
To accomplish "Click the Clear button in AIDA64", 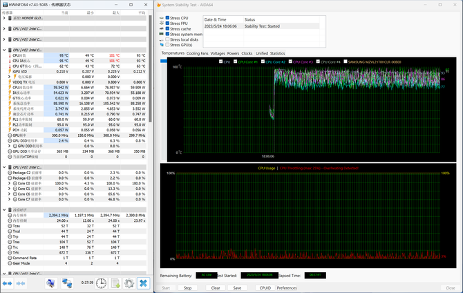I will pos(216,287).
